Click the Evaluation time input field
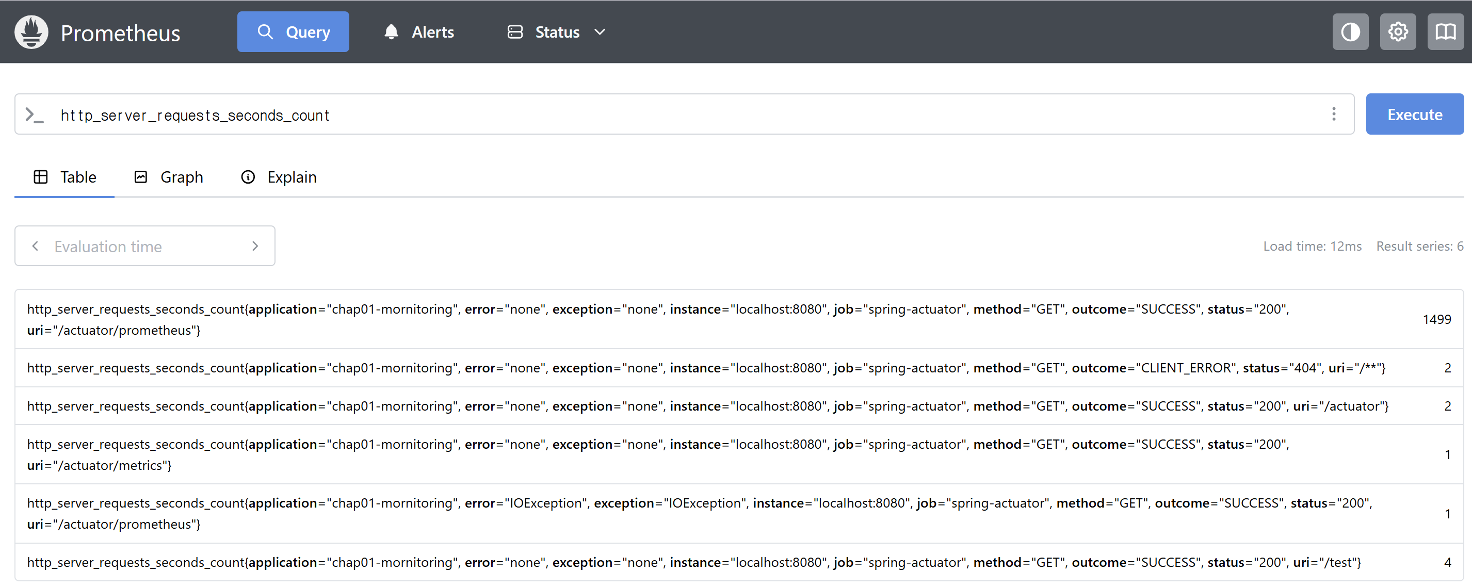The width and height of the screenshot is (1472, 587). 144,246
